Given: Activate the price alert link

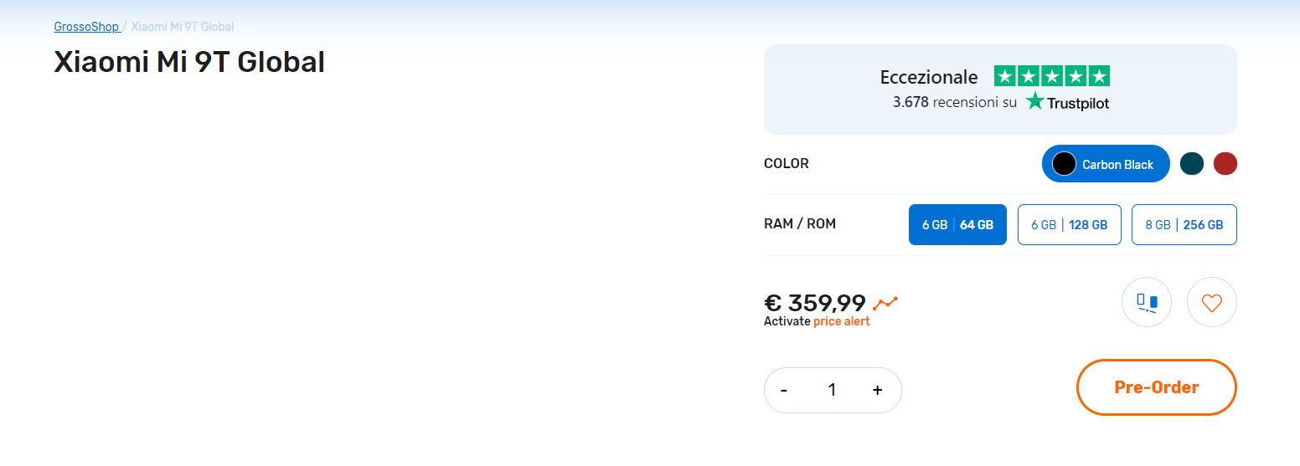Looking at the screenshot, I should [841, 321].
